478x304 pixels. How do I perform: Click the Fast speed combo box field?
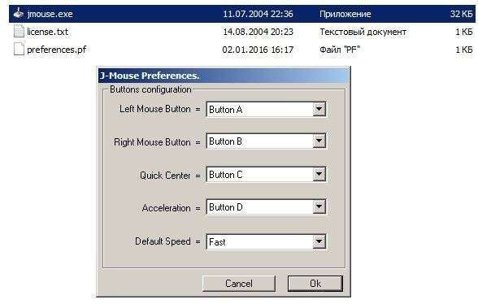coord(266,242)
